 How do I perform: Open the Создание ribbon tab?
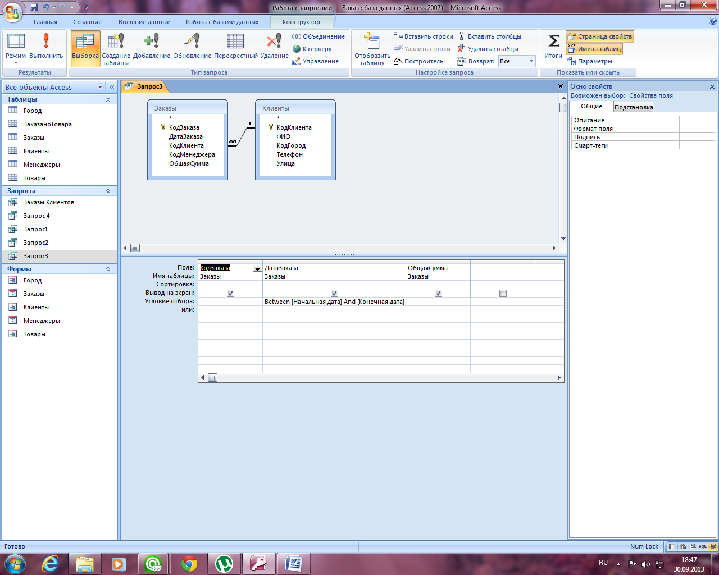click(x=87, y=22)
